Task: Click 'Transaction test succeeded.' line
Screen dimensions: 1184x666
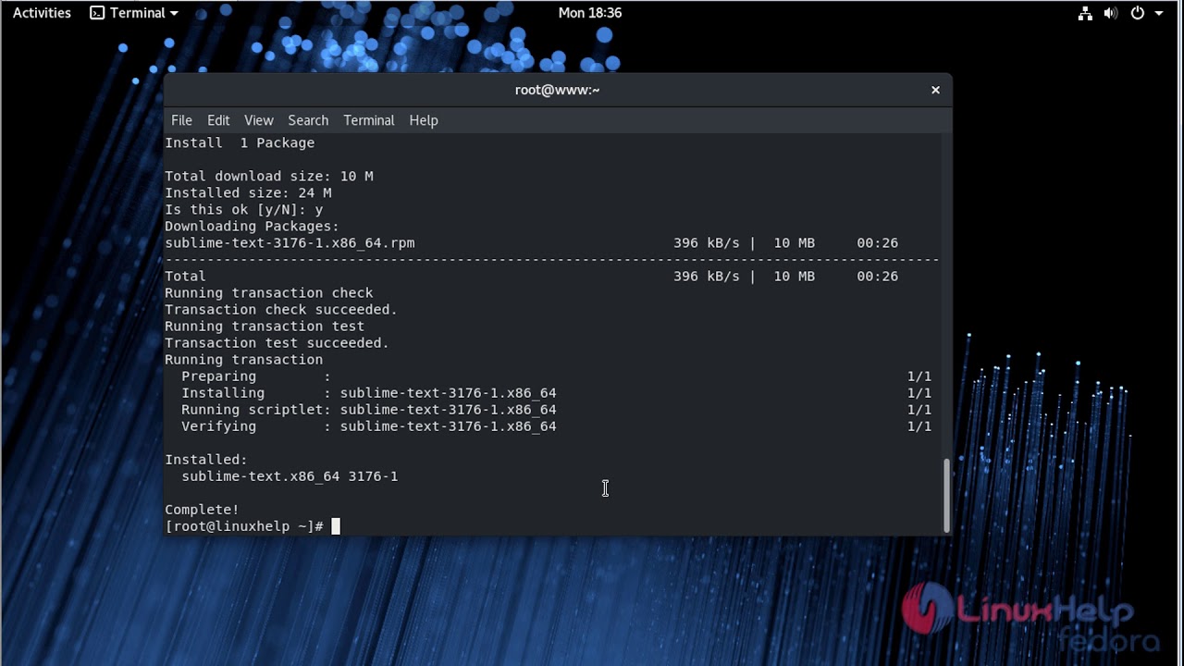Action: coord(277,343)
